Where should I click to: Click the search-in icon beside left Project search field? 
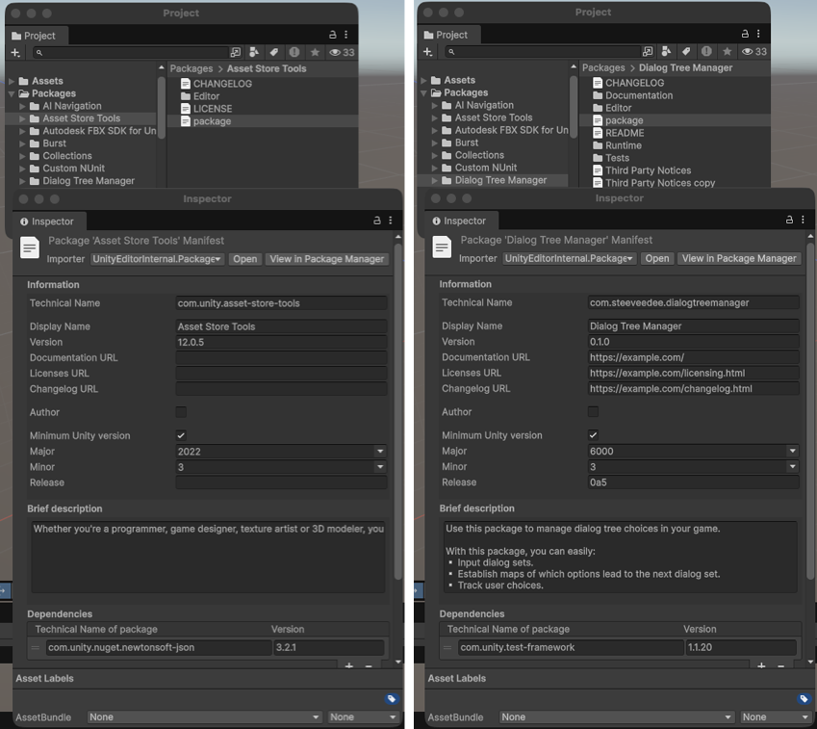pos(236,52)
